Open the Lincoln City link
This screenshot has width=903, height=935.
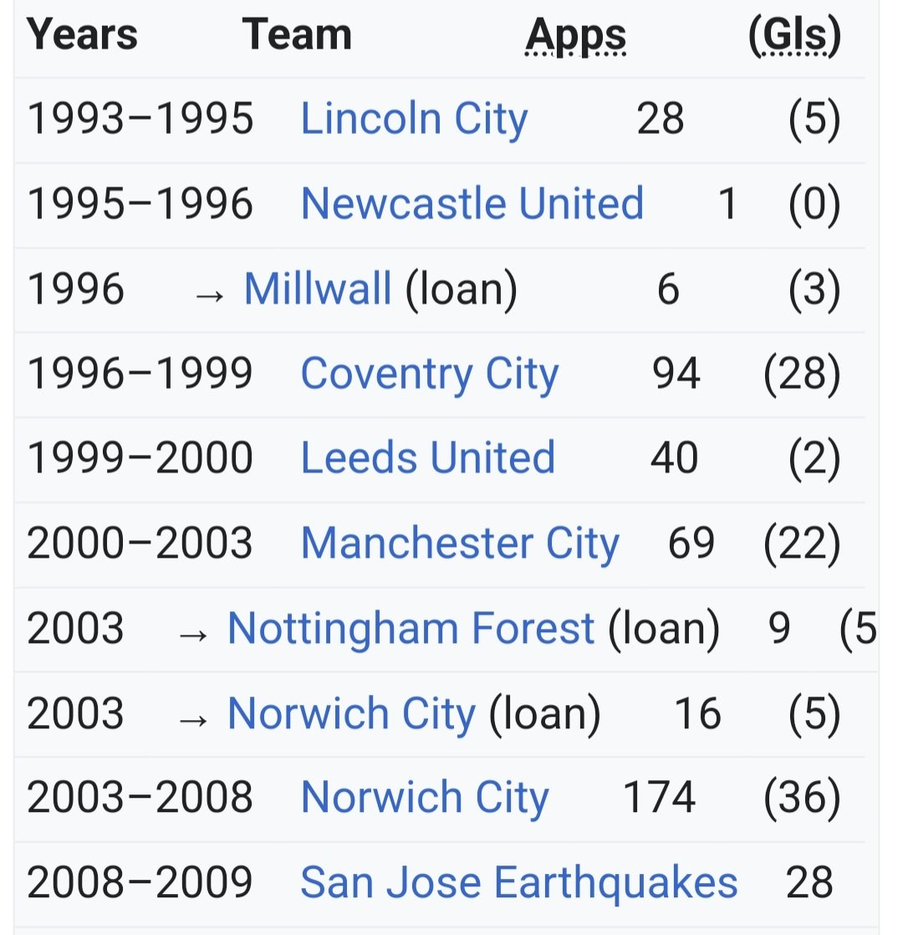(x=414, y=119)
